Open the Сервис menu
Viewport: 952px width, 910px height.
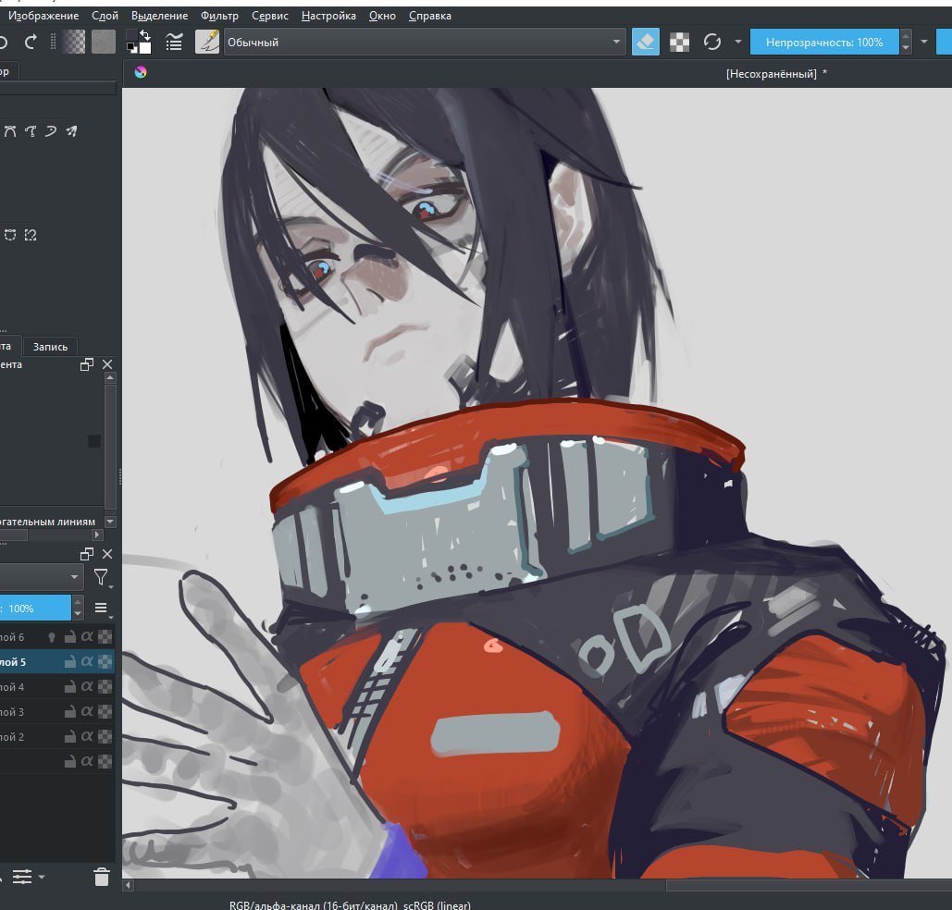coord(269,15)
